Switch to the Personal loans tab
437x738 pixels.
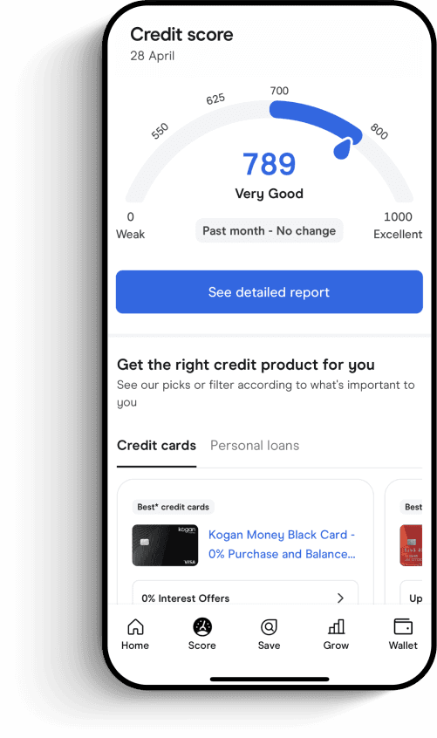point(255,445)
